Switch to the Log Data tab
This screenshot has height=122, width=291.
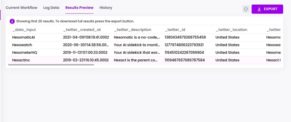(51, 8)
